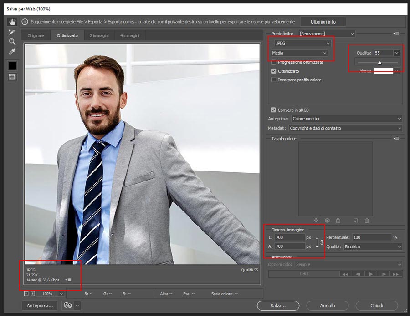The image size is (410, 316).
Task: Click the Annulla button
Action: click(328, 306)
